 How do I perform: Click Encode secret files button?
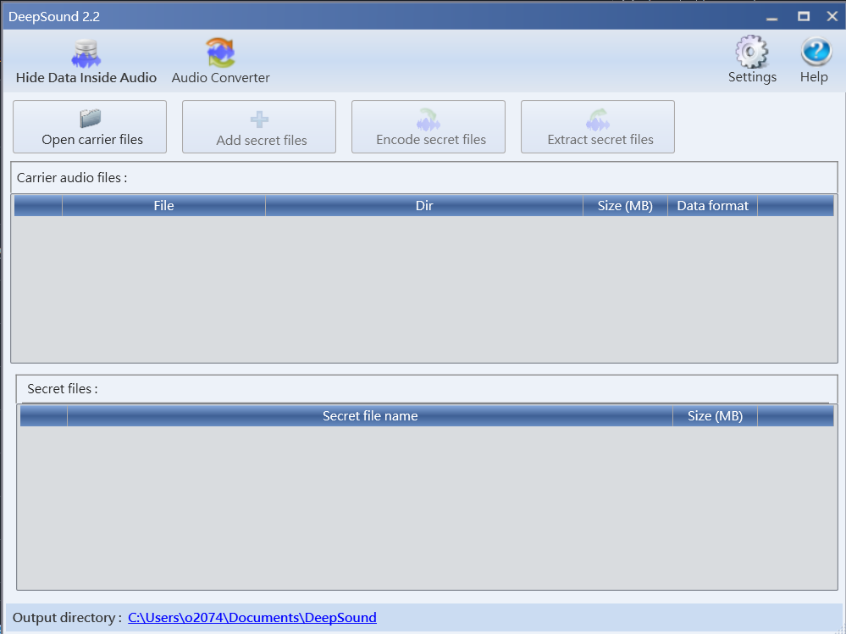[x=429, y=127]
